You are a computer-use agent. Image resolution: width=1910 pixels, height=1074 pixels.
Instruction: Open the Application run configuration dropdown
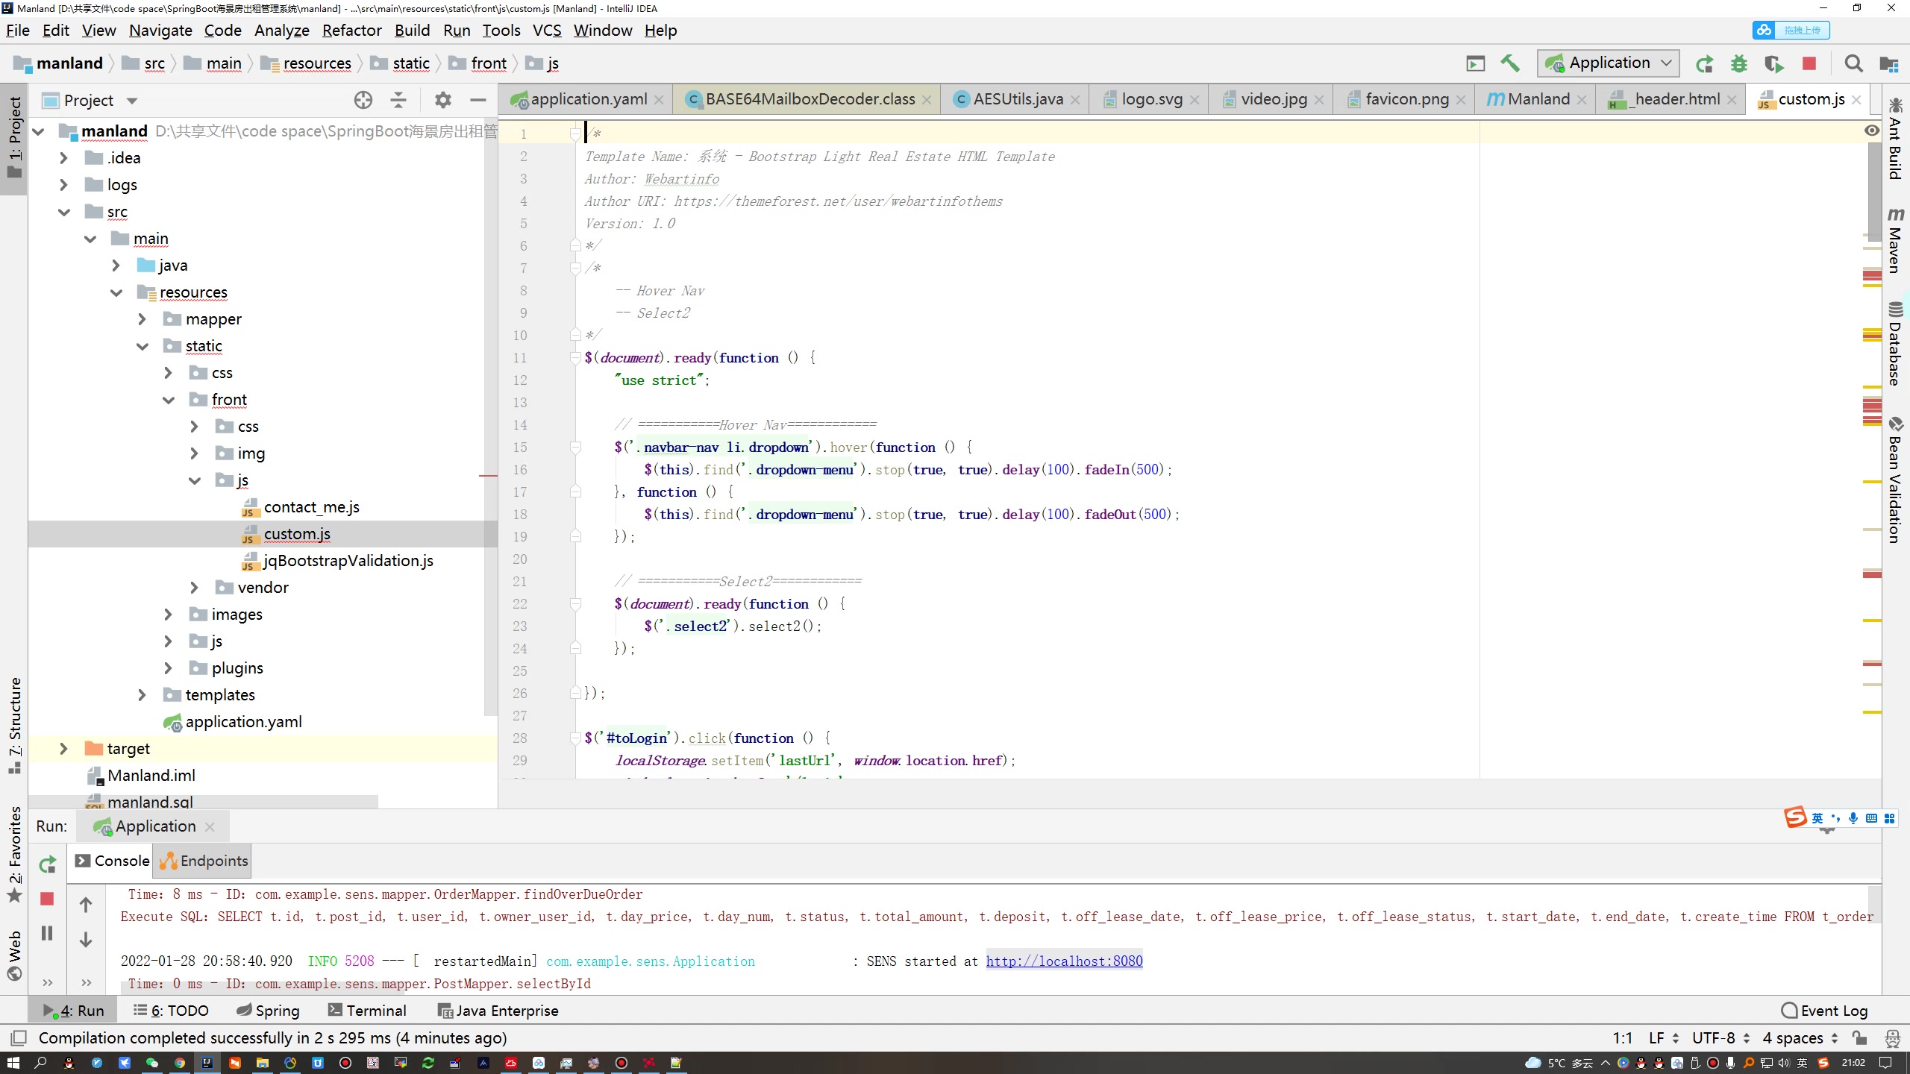click(1608, 63)
